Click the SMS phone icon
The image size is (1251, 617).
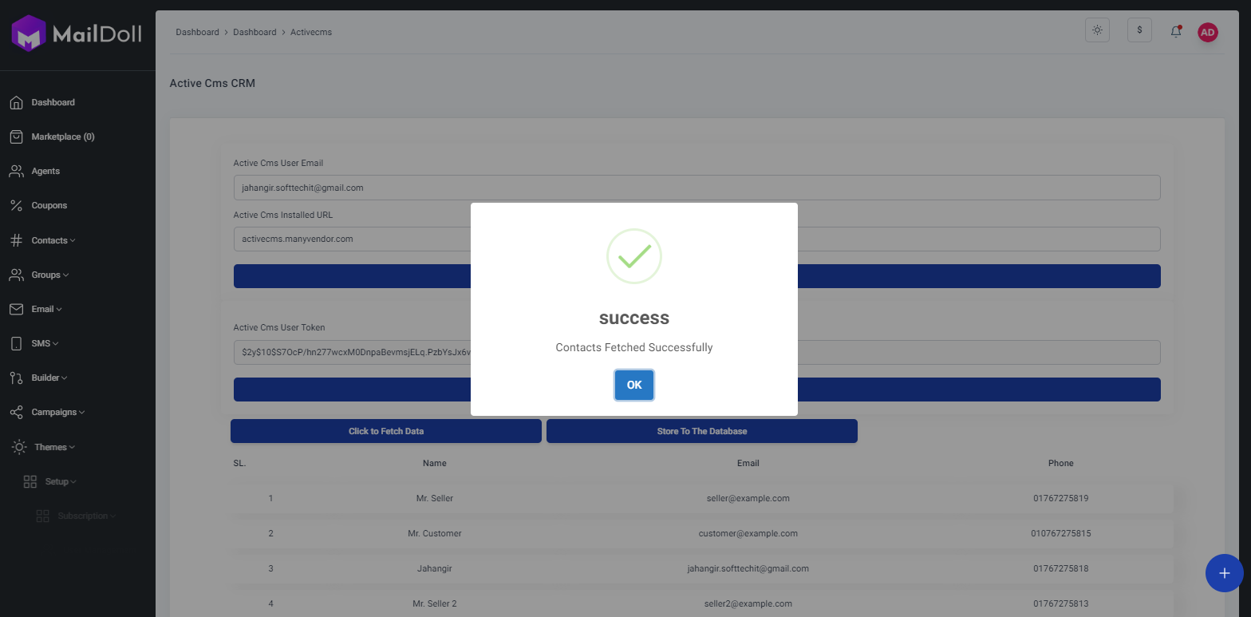click(16, 343)
